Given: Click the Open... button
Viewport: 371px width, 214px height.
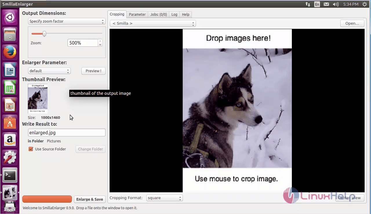Looking at the screenshot, I should pos(352,23).
